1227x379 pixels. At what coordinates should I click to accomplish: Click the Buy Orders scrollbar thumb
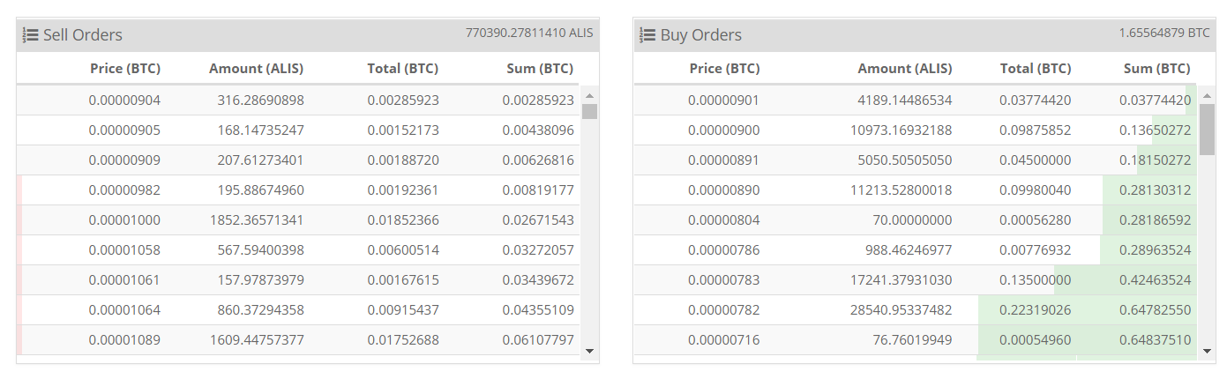(1207, 128)
